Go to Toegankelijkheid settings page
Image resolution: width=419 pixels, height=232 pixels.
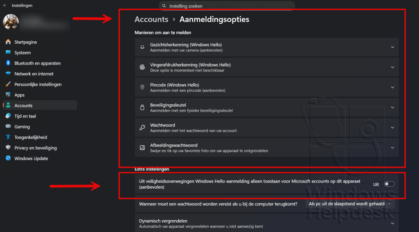click(31, 137)
